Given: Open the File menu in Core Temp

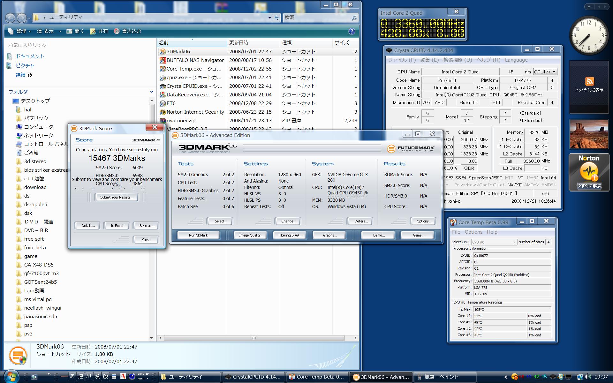Looking at the screenshot, I should [456, 232].
